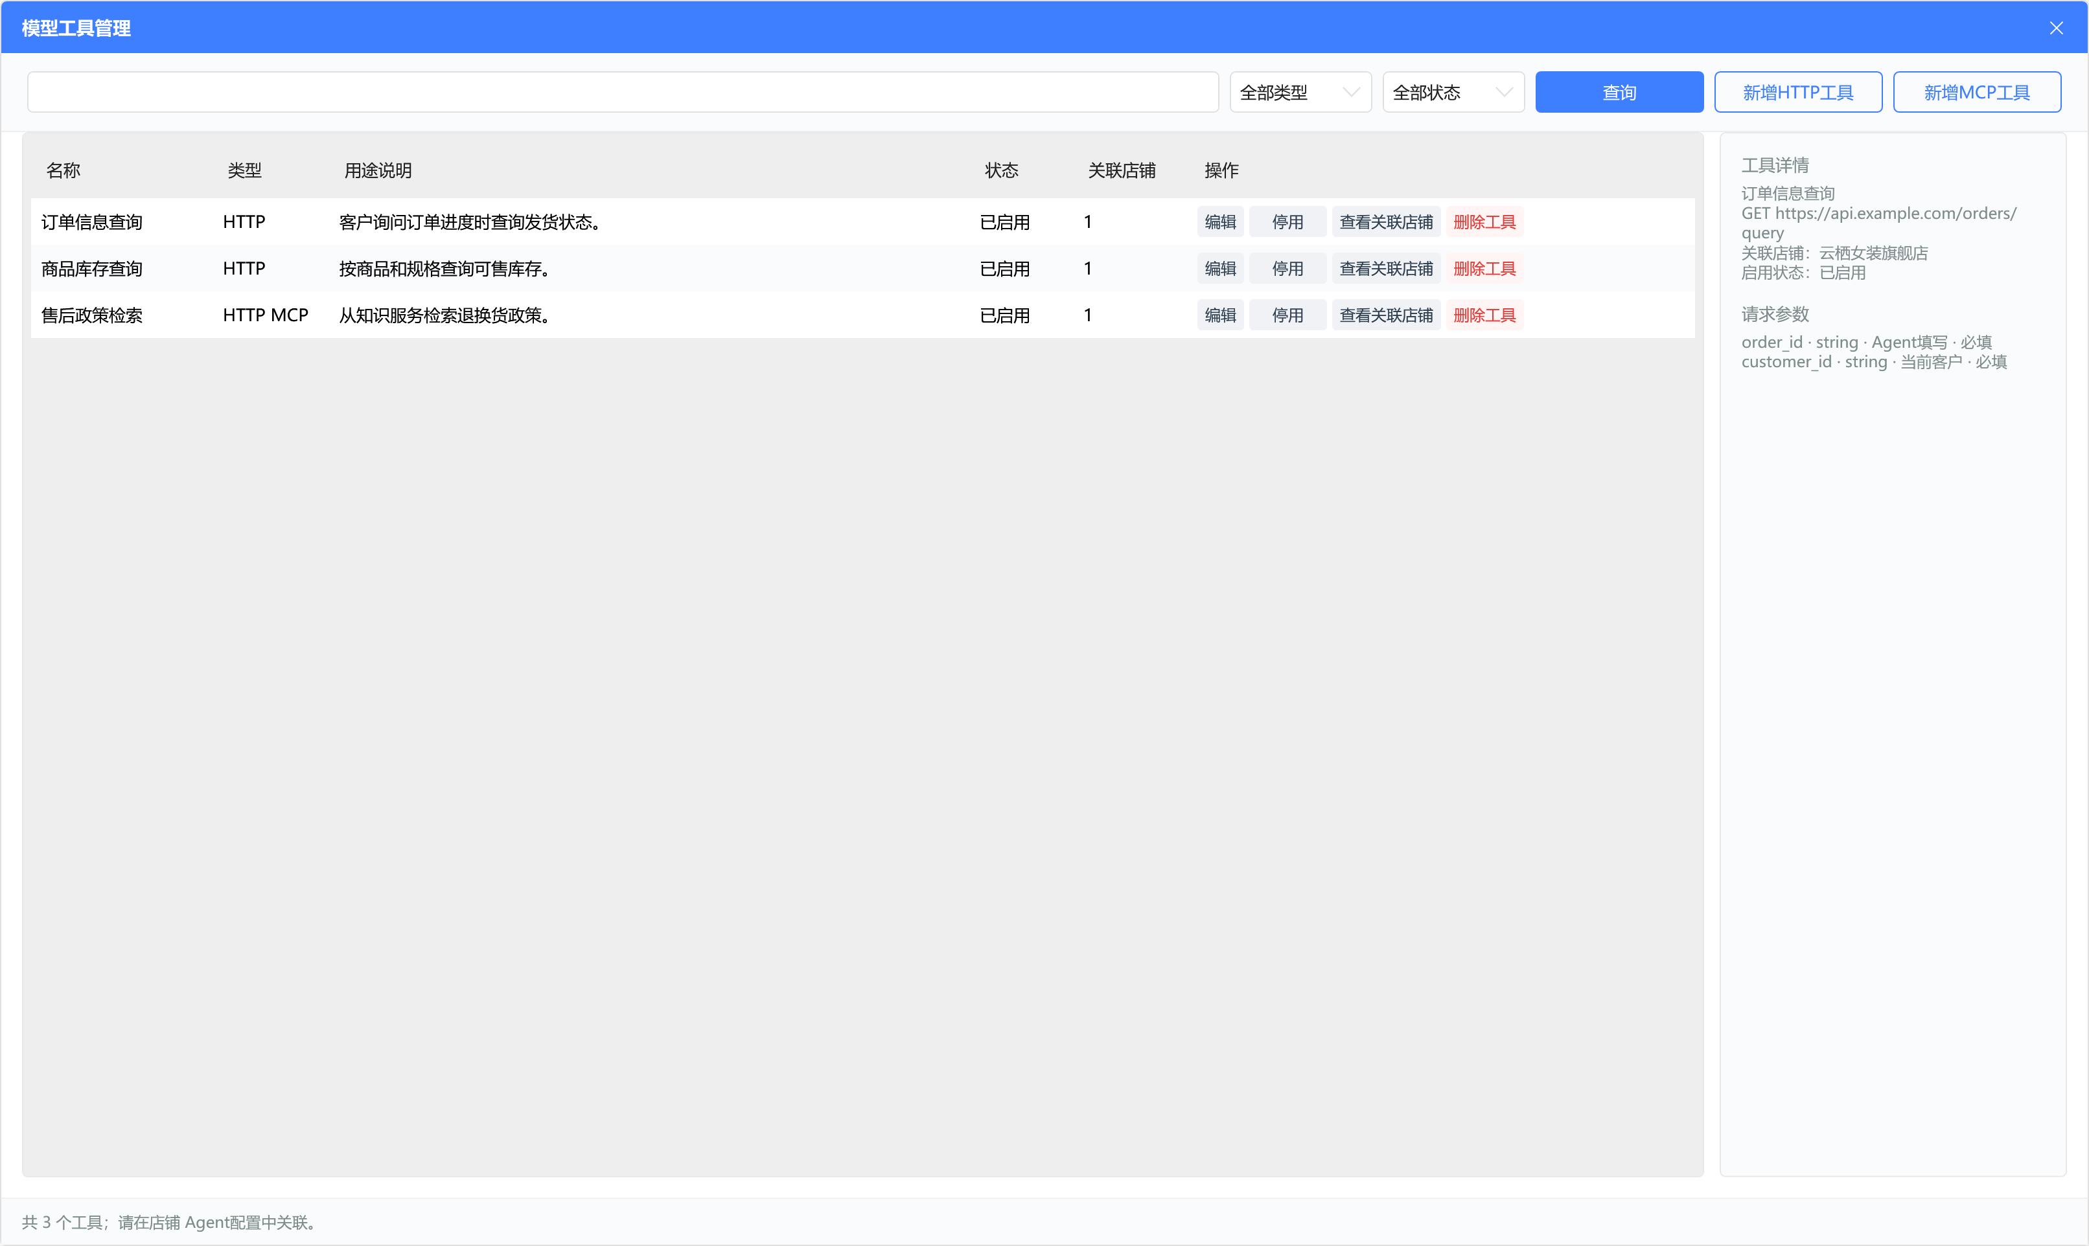The width and height of the screenshot is (2089, 1246).
Task: Click the 用途说明 column header
Action: tap(377, 170)
